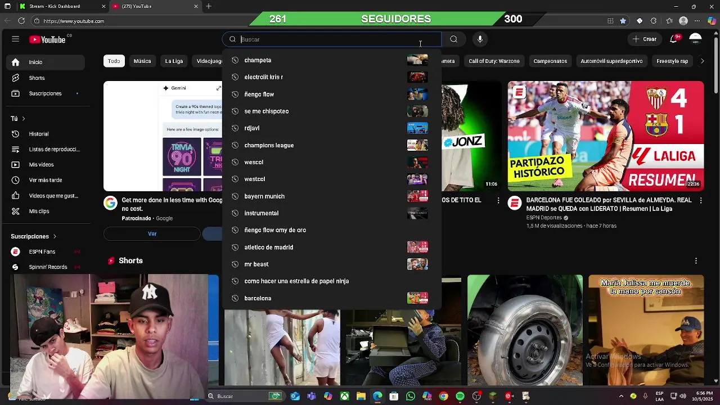This screenshot has height=405, width=720.
Task: Select search suggestion se me chispoteo
Action: tap(332, 111)
